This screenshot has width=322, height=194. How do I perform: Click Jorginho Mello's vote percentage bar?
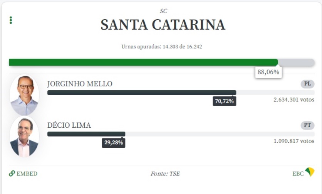[x=142, y=93]
